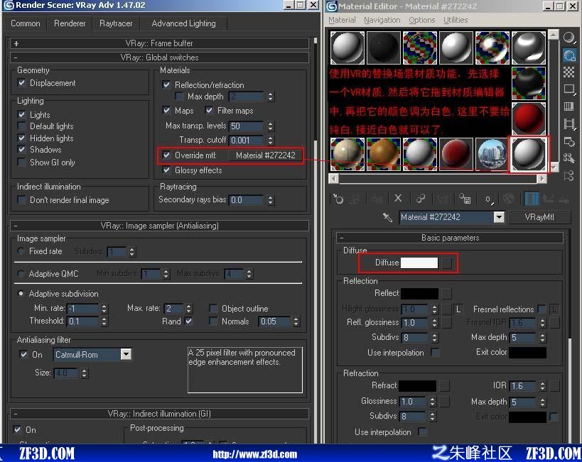Screen dimensions: 582x462
Task: Open the Material menu
Action: 342,20
